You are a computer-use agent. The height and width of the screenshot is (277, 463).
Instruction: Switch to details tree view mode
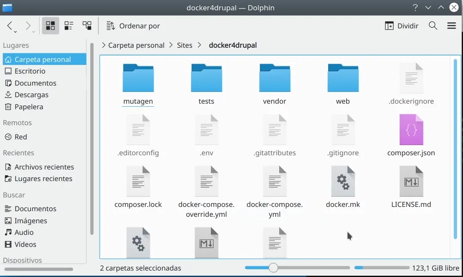pyautogui.click(x=87, y=26)
